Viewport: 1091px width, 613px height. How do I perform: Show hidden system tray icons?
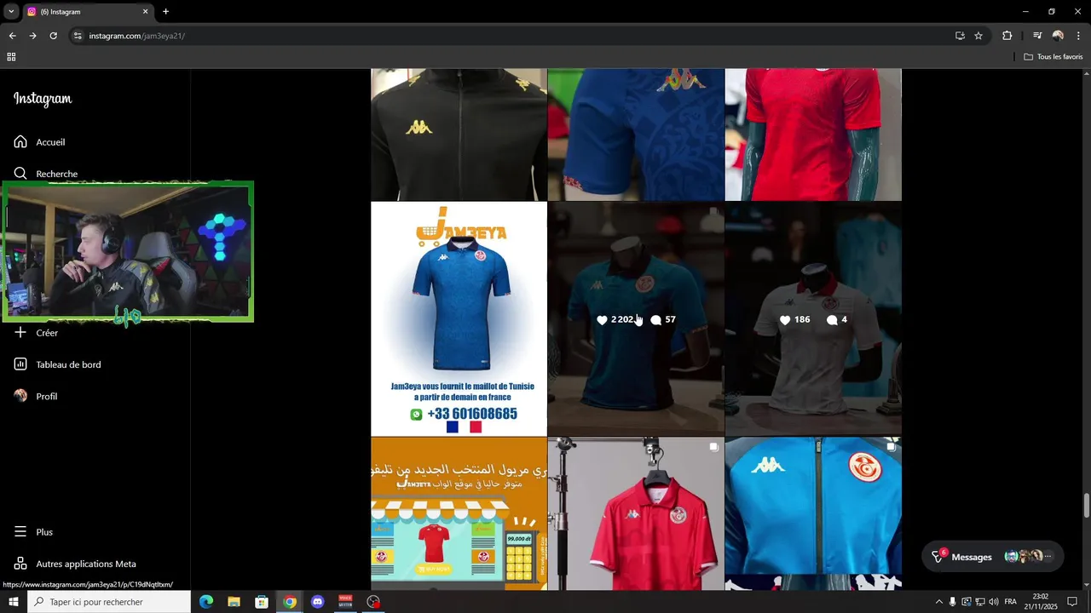coord(939,602)
